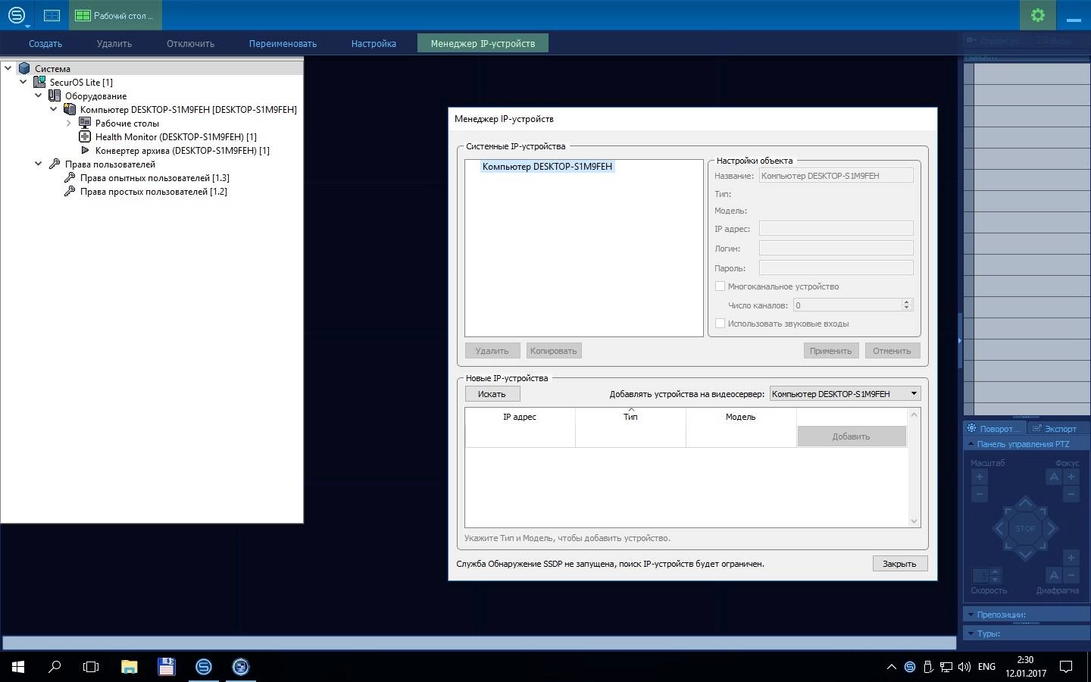1091x682 pixels.
Task: Click Переименовать in the top menu
Action: point(283,44)
